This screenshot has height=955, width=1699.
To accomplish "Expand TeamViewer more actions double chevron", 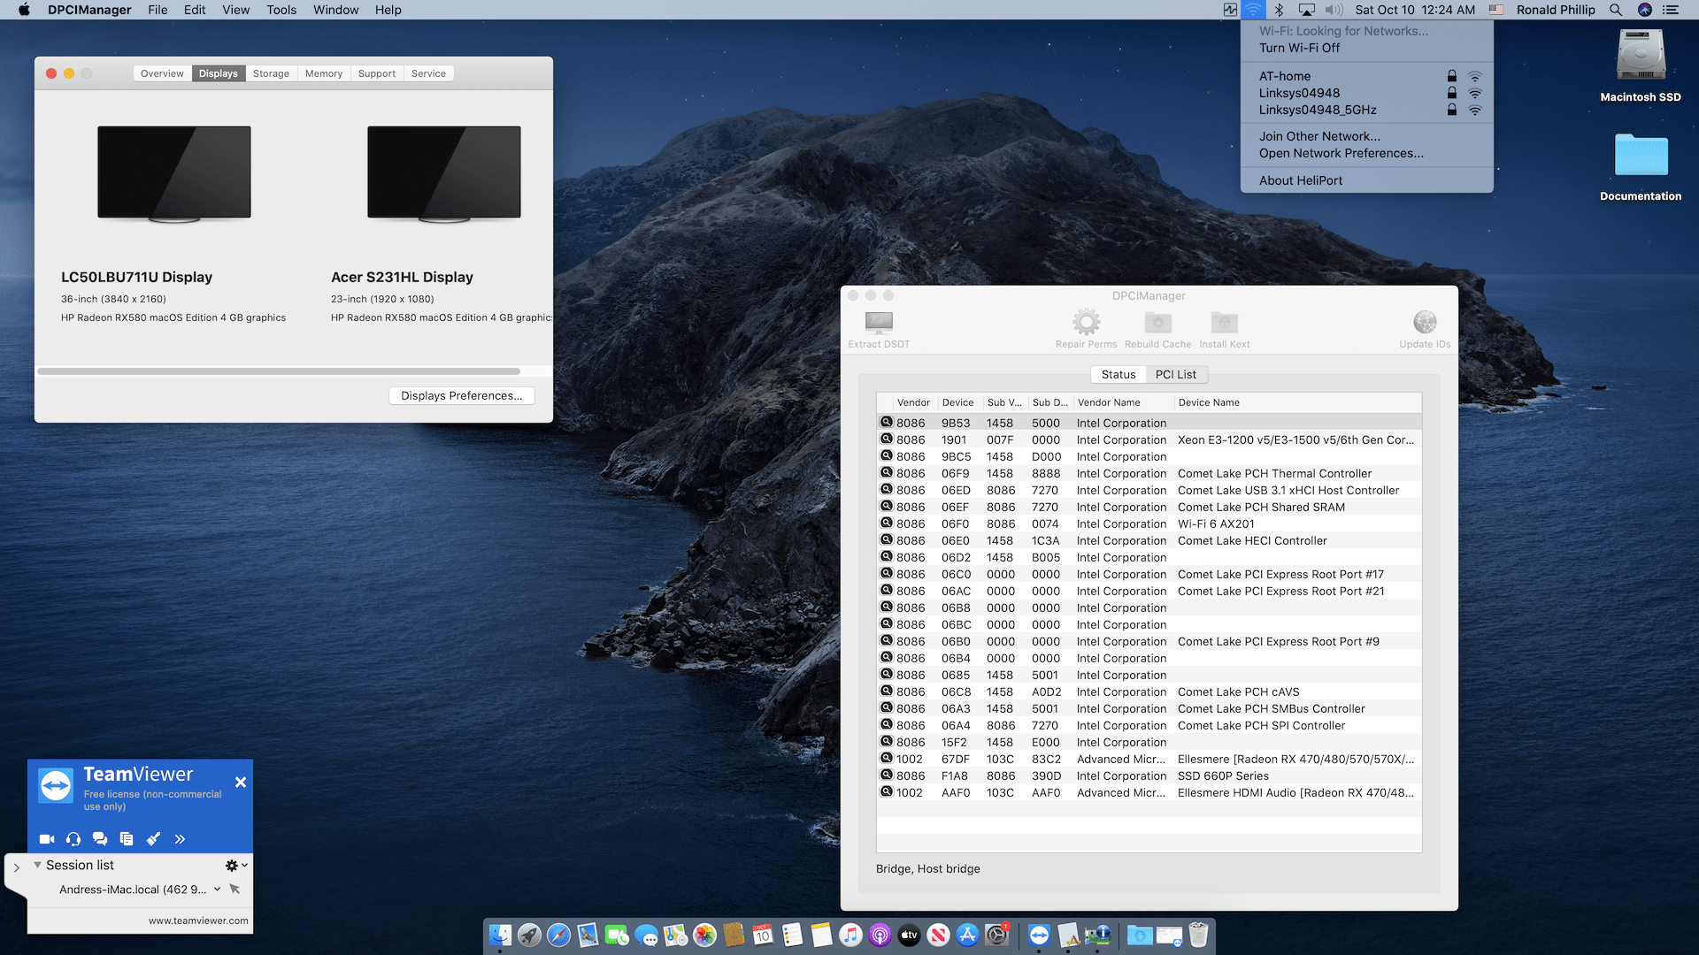I will tap(180, 839).
